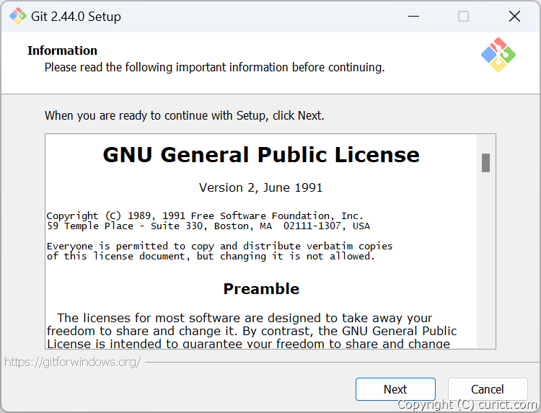This screenshot has height=413, width=541.
Task: Click the 'The licenses for most software' paragraph
Action: tap(252, 331)
